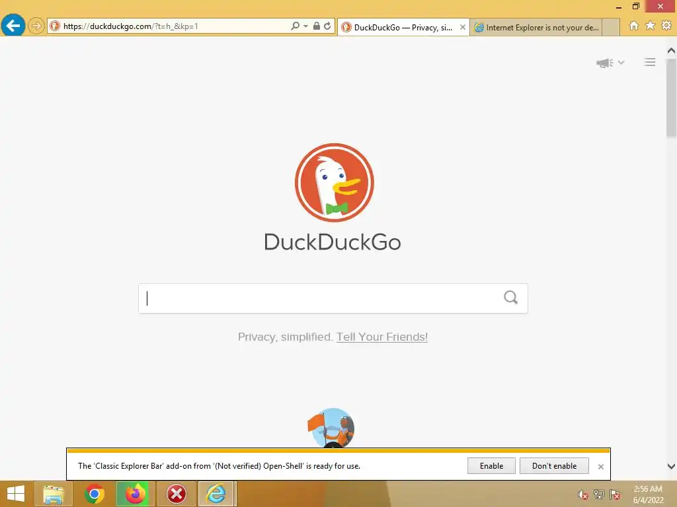677x507 pixels.
Task: Click the search magnifier button in the search box
Action: pos(511,298)
